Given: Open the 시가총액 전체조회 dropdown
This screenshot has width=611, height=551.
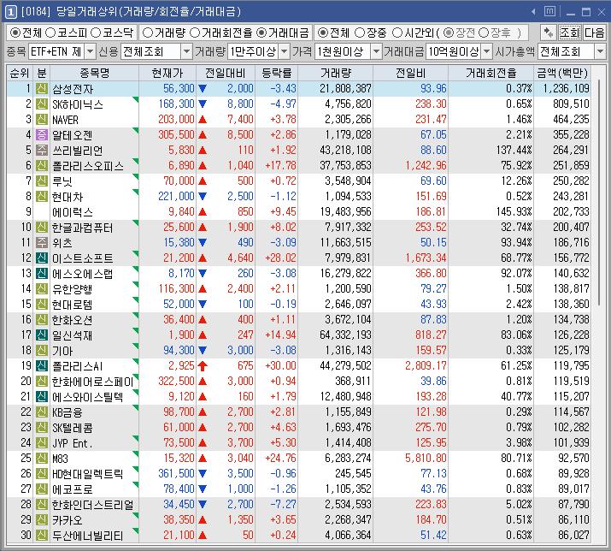Looking at the screenshot, I should tap(600, 51).
